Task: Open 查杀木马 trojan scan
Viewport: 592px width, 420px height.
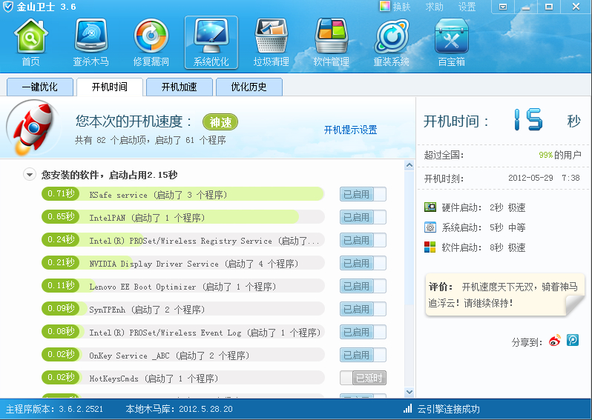Action: [91, 42]
